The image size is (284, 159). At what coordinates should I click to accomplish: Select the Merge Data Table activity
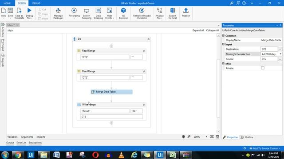pos(111,92)
